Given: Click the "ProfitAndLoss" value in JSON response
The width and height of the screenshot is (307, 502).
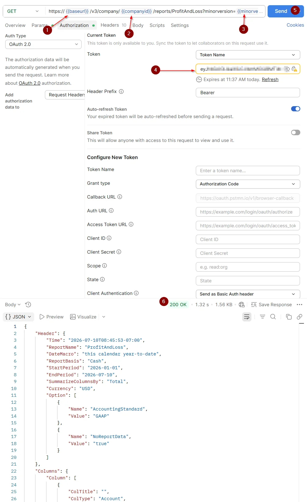Looking at the screenshot, I should (105, 347).
